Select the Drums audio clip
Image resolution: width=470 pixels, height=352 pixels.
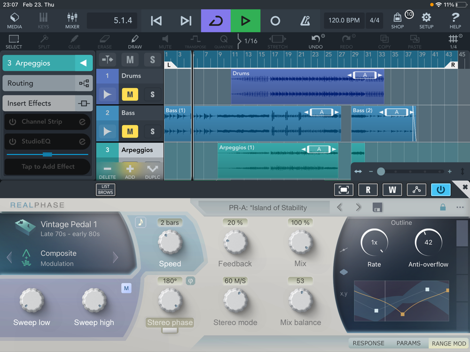click(307, 87)
